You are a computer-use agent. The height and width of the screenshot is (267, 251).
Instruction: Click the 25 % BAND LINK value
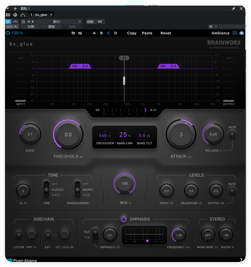[x=125, y=135]
